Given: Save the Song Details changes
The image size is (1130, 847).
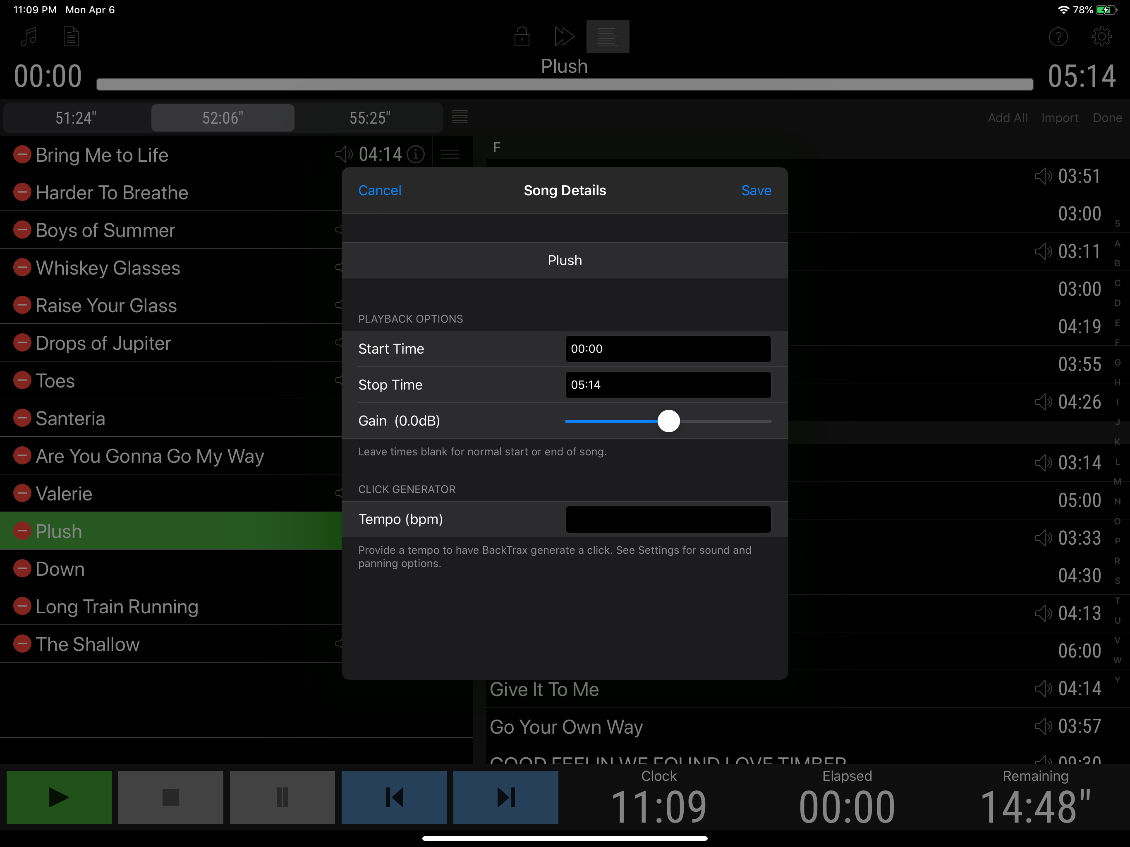Looking at the screenshot, I should pyautogui.click(x=756, y=191).
